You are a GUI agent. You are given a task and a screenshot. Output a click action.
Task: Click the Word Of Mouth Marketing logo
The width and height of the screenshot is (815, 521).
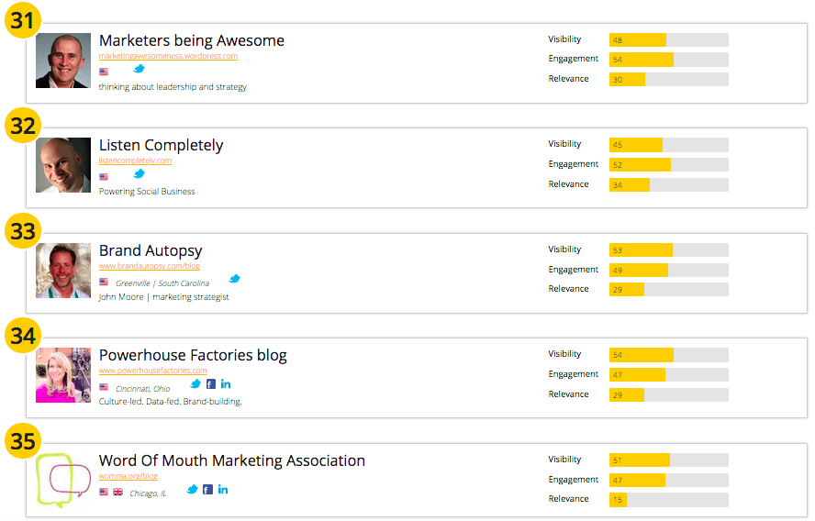click(x=63, y=481)
